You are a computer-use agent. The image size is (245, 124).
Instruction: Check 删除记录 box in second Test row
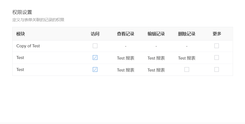pos(187,70)
